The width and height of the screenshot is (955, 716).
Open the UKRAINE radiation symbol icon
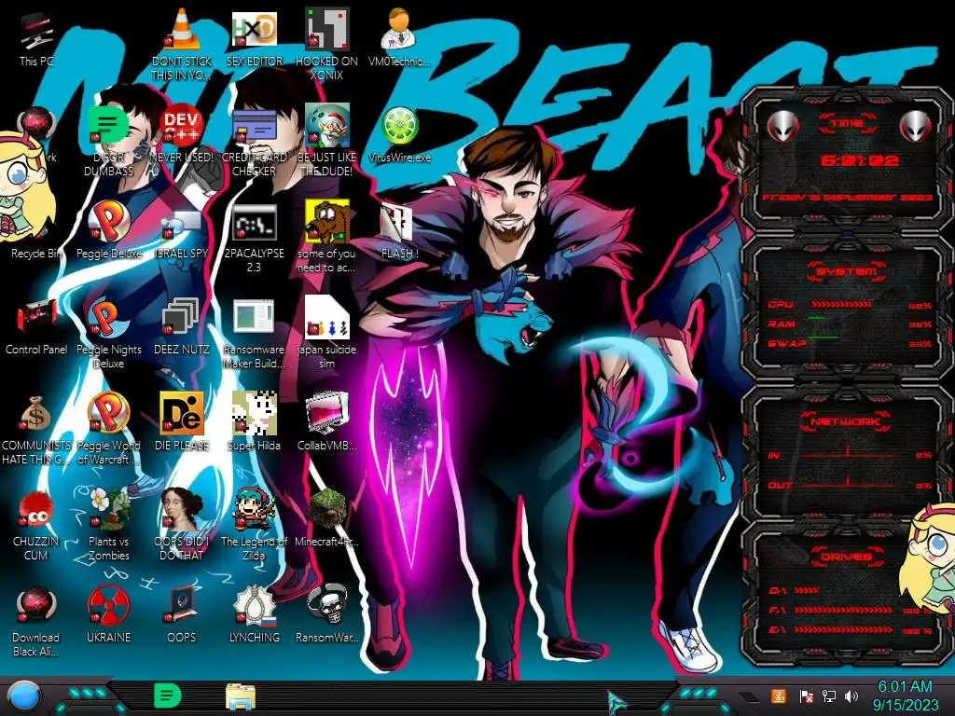(x=108, y=615)
